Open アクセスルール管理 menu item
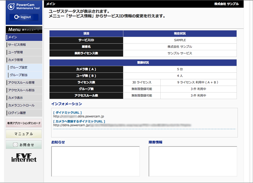The height and width of the screenshot is (183, 253). (x=24, y=82)
